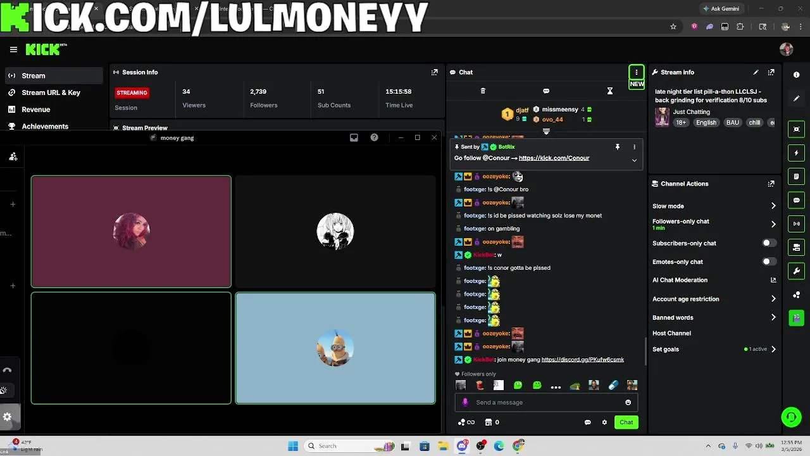
Task: Click the stream preview icon in right rail
Action: [796, 129]
